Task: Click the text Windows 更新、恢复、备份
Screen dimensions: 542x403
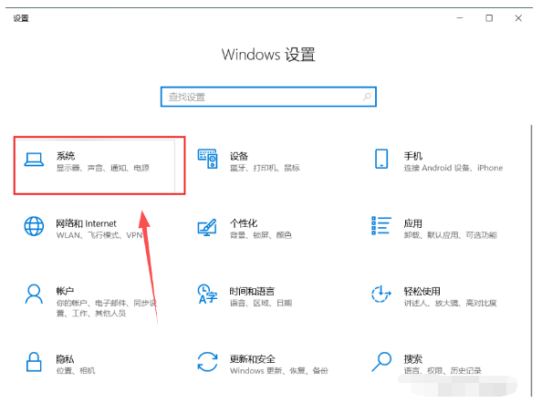Action: coord(279,370)
